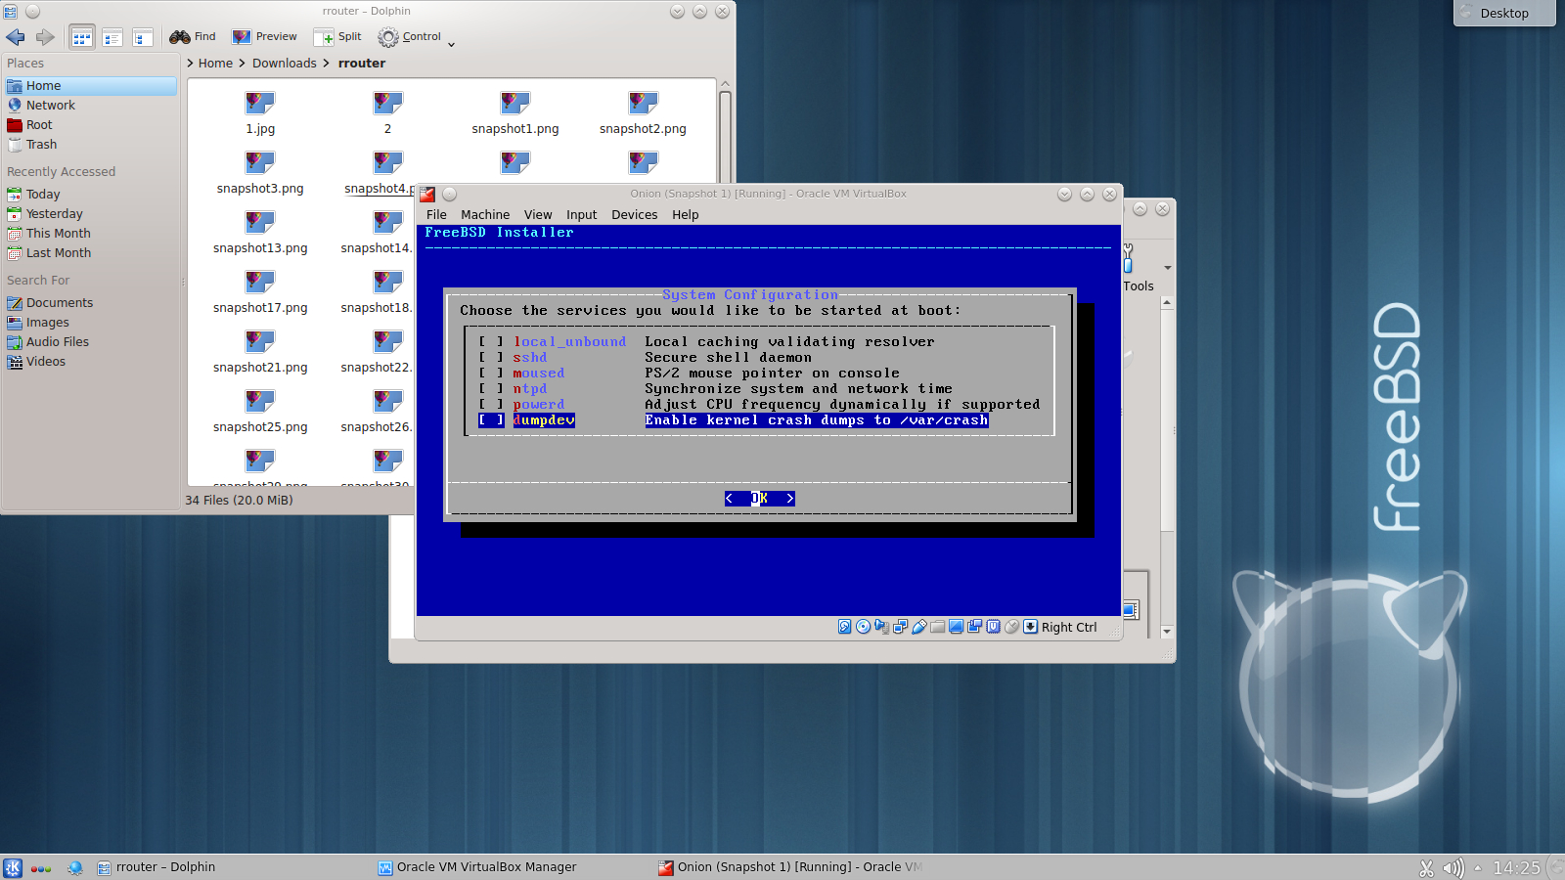Switch Dolphin to Details view mode
Screen dimensions: 1565x880
[143, 38]
